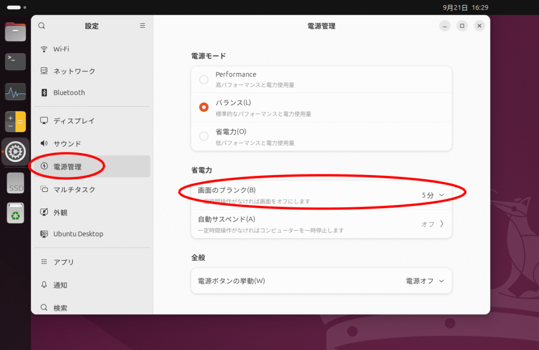Go to ネットワーク settings page
Viewport: 539px width, 350px height.
92,71
